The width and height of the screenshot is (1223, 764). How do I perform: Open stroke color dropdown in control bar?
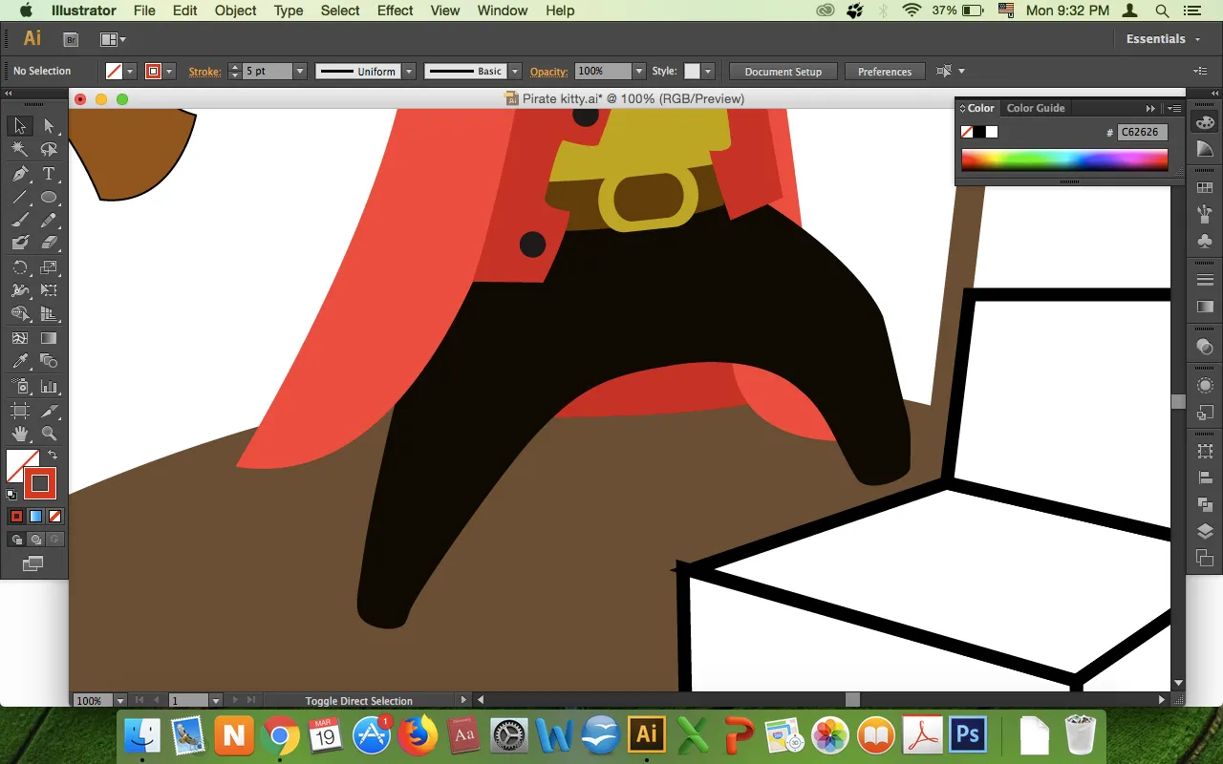pos(169,72)
